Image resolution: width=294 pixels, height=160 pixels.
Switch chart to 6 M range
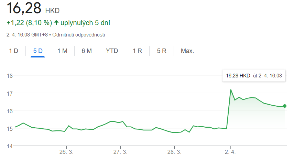(87, 51)
